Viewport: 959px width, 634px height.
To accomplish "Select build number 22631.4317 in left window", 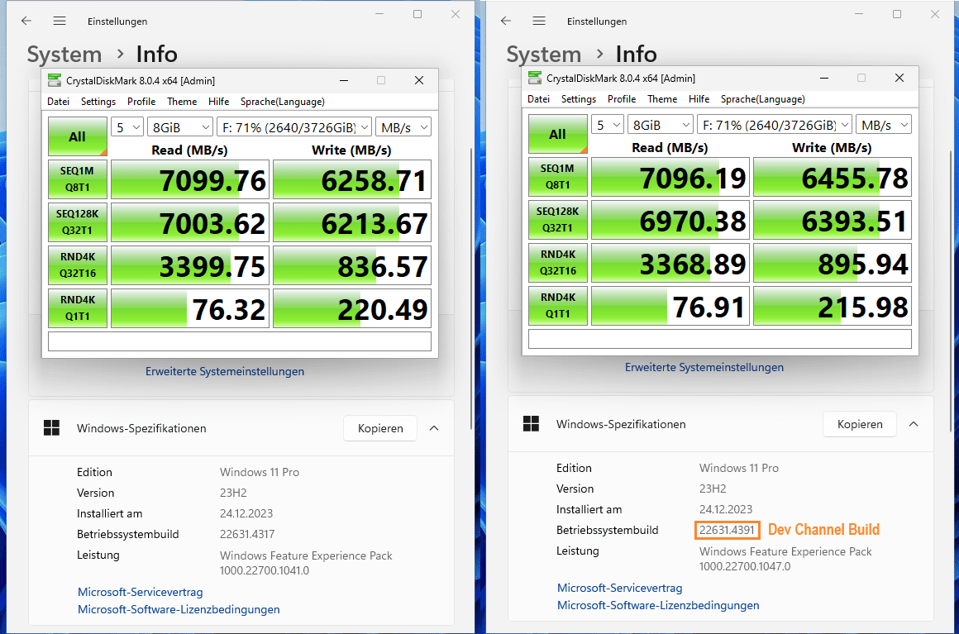I will [x=247, y=534].
